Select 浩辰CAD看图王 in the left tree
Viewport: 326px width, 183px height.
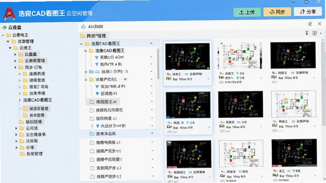(x=37, y=100)
